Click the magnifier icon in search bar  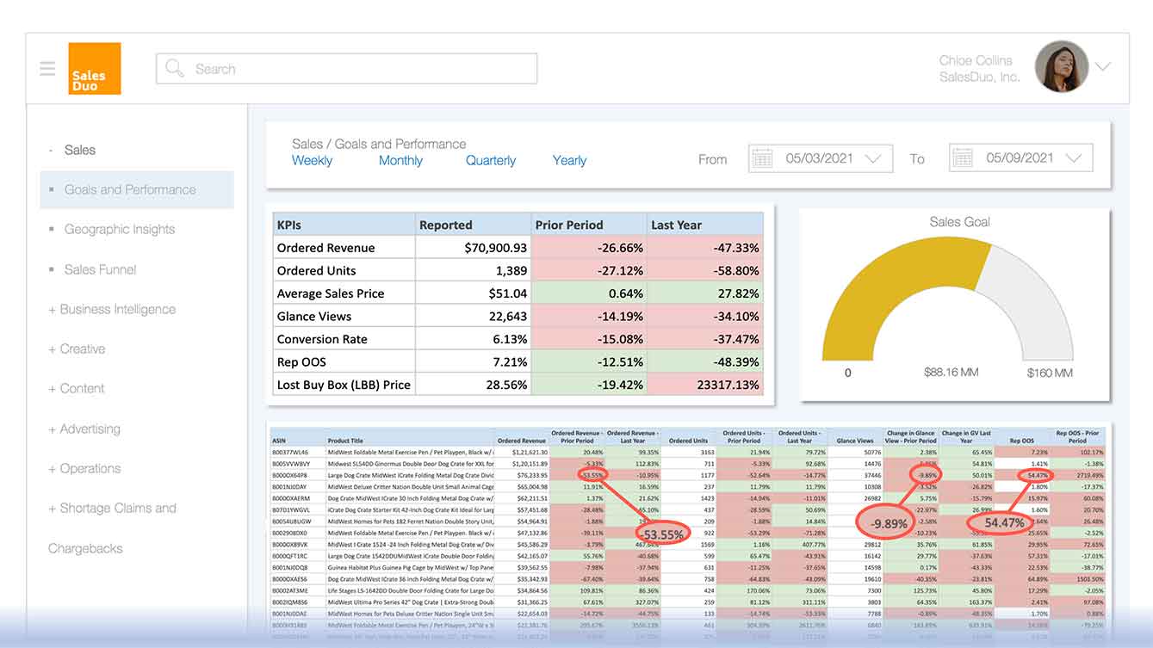tap(175, 68)
